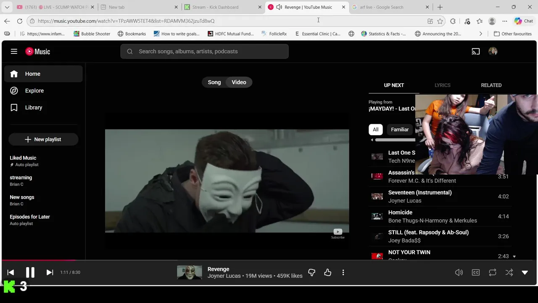Skip to next track
Screen dimensions: 538x303
click(x=50, y=272)
